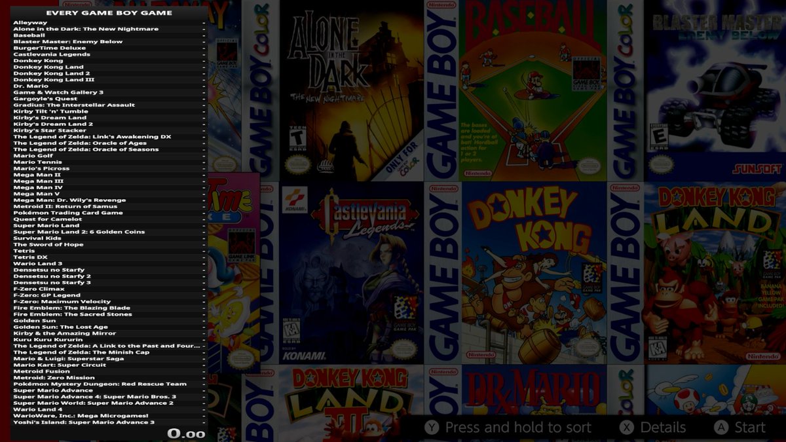The height and width of the screenshot is (442, 786).
Task: Choose Metroid II: Return of Samus
Action: click(x=109, y=206)
